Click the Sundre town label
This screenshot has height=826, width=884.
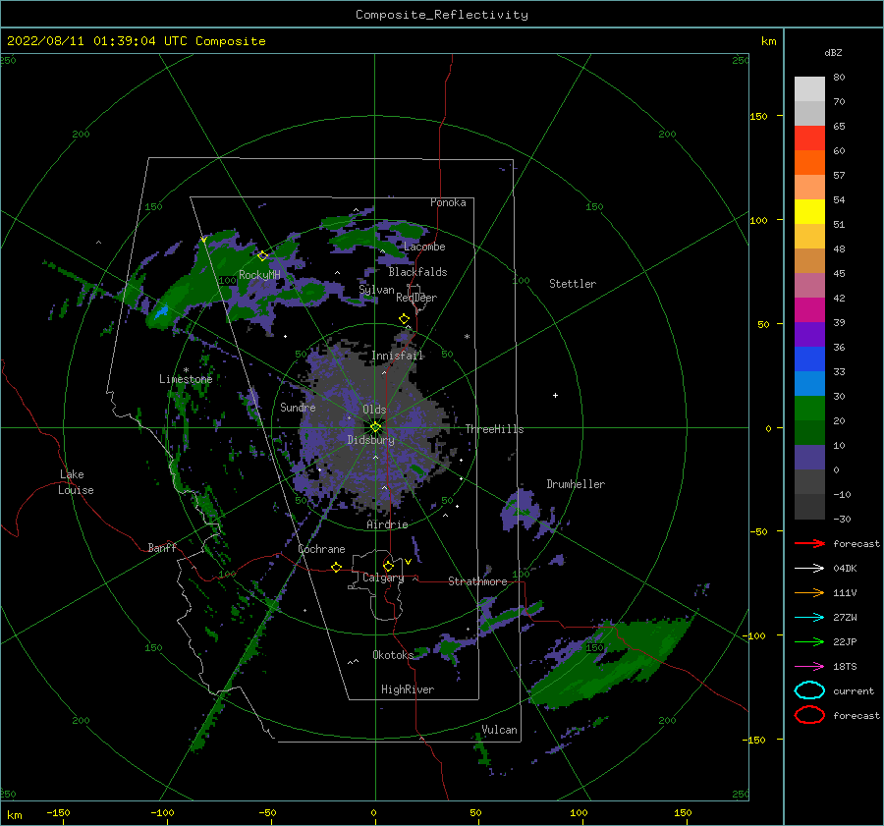299,407
